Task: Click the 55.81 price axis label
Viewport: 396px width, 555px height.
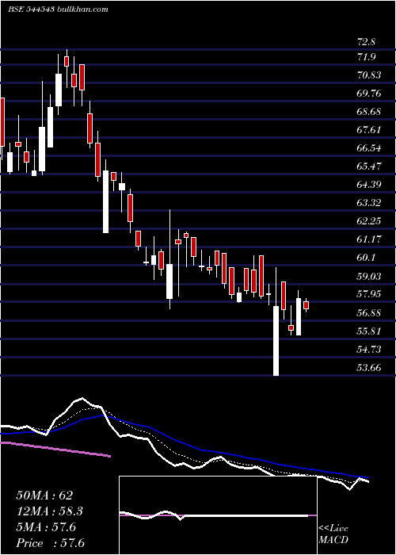Action: (369, 331)
